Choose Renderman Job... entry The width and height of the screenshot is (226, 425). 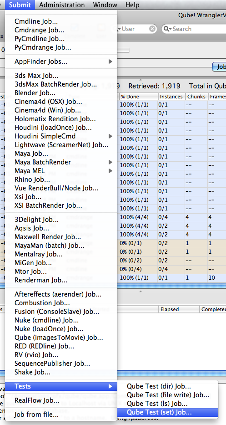(61, 280)
